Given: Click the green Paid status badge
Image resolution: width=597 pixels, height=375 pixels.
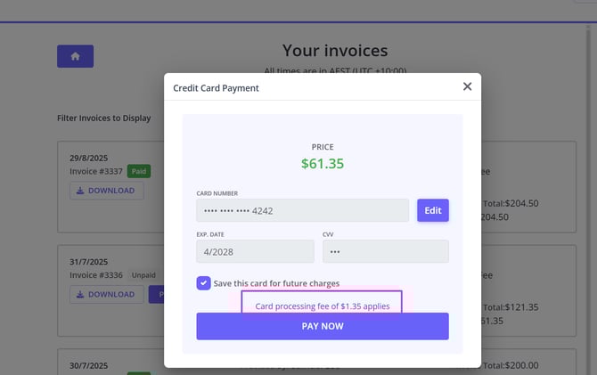Looking at the screenshot, I should pyautogui.click(x=139, y=171).
